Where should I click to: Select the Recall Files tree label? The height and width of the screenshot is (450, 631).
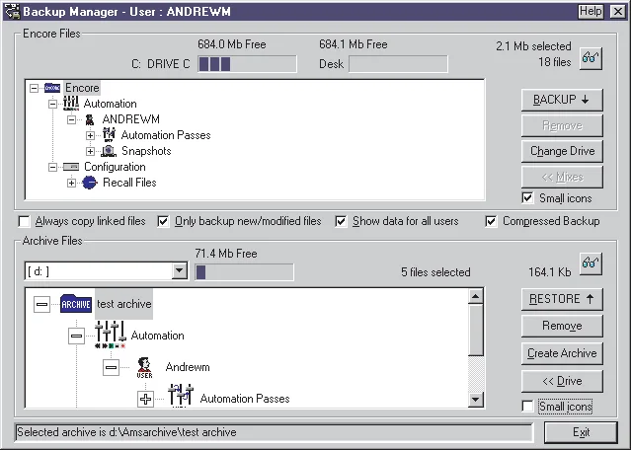(129, 183)
